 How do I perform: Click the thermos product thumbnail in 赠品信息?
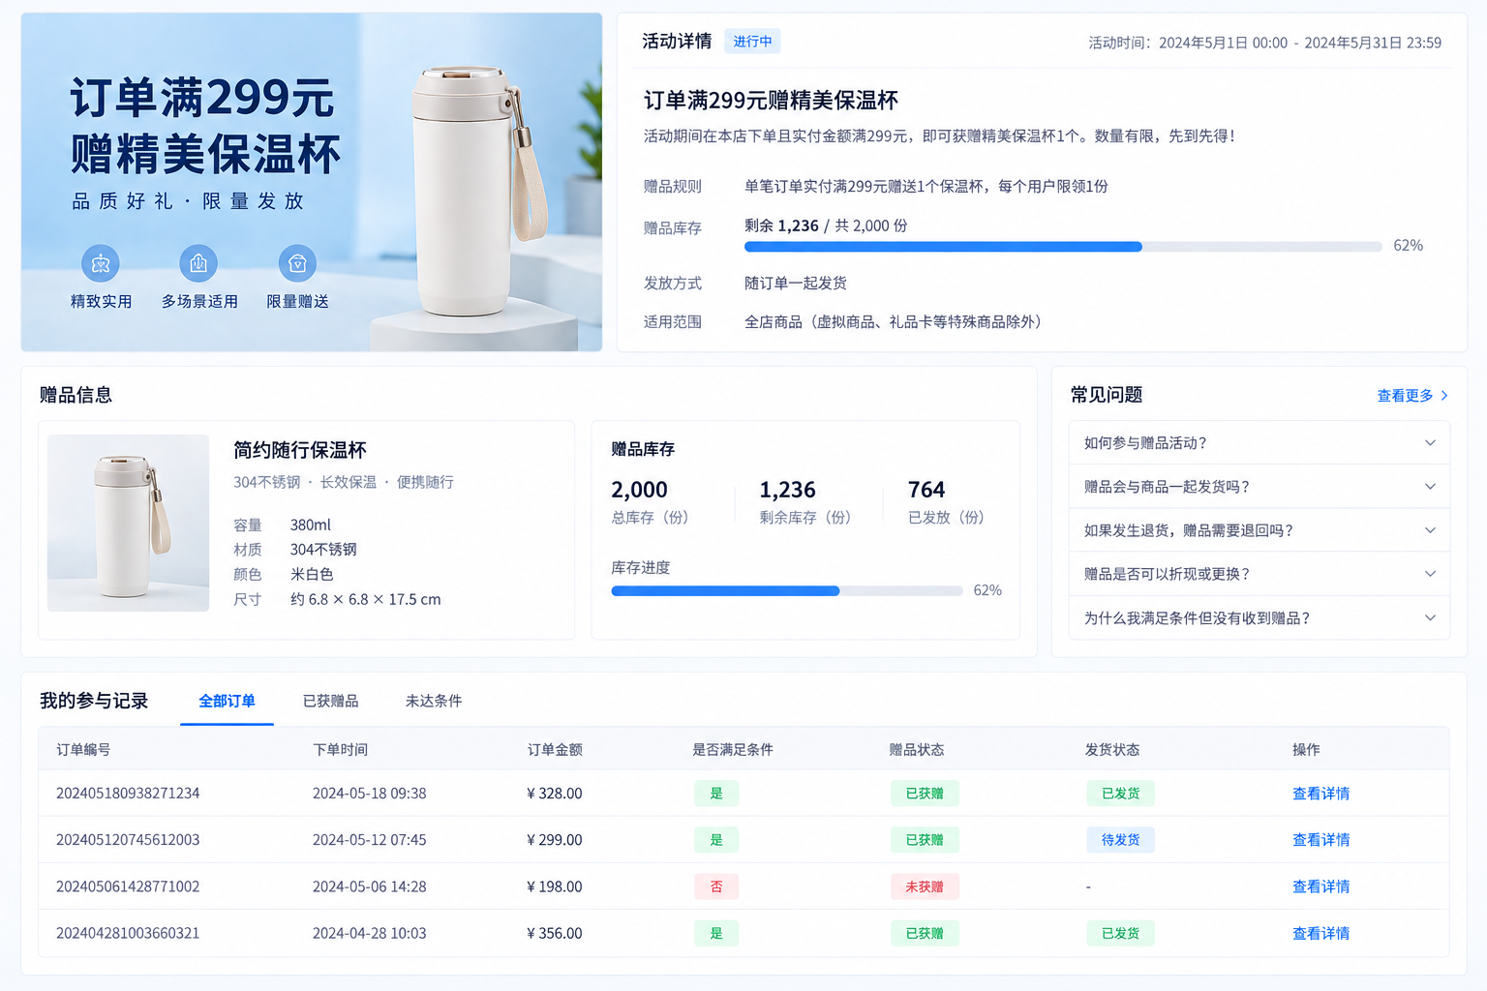tap(128, 523)
